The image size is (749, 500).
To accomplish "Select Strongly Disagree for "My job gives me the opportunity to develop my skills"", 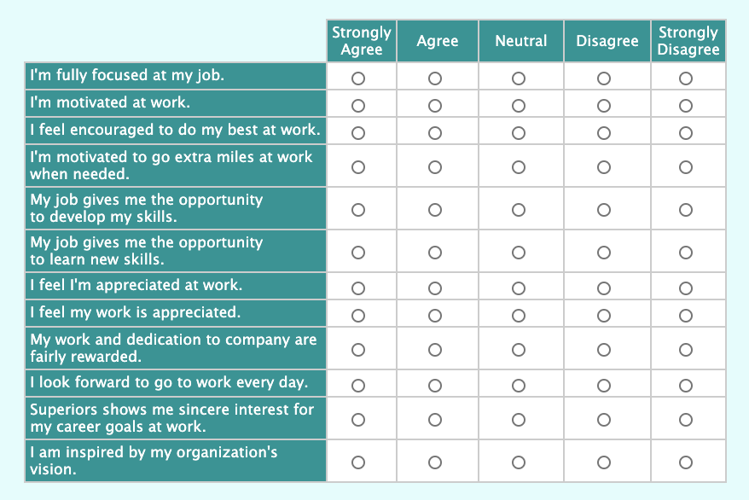I will [x=687, y=207].
